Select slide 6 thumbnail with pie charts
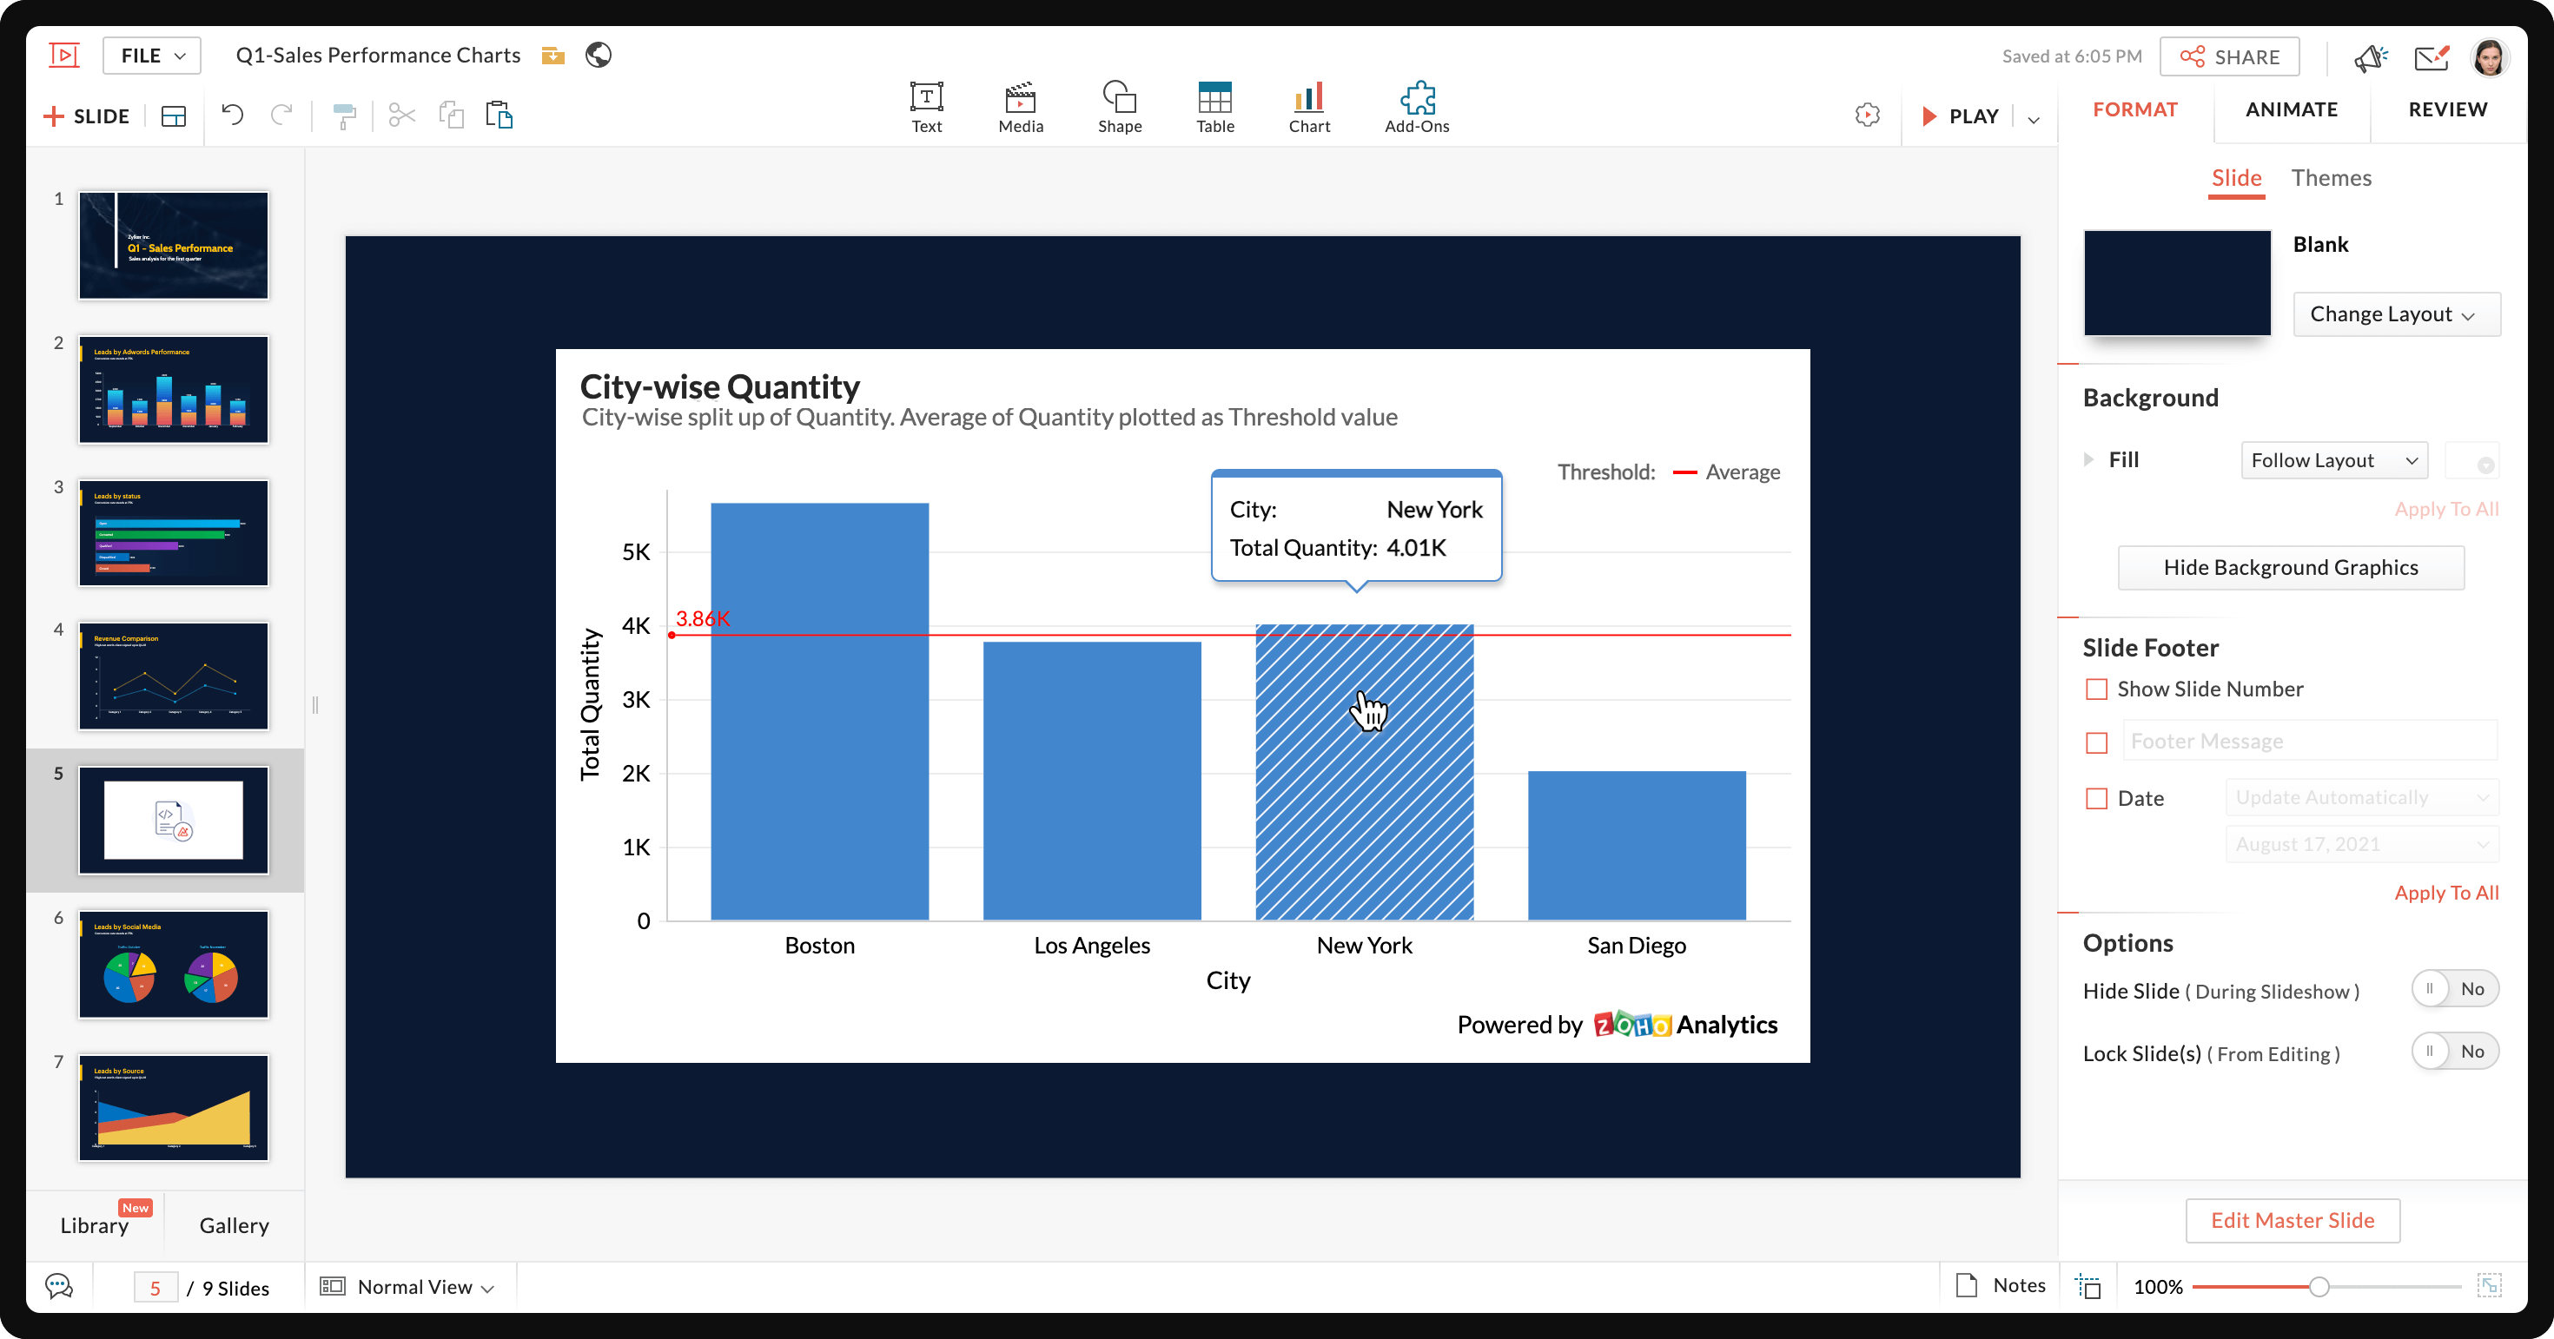This screenshot has width=2554, height=1339. [x=174, y=963]
